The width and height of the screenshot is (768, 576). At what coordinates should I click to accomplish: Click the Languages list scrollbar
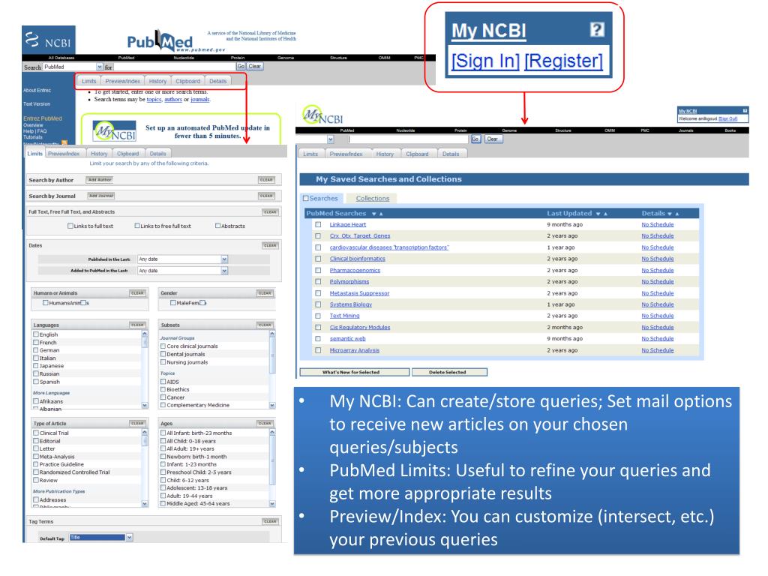(x=145, y=369)
